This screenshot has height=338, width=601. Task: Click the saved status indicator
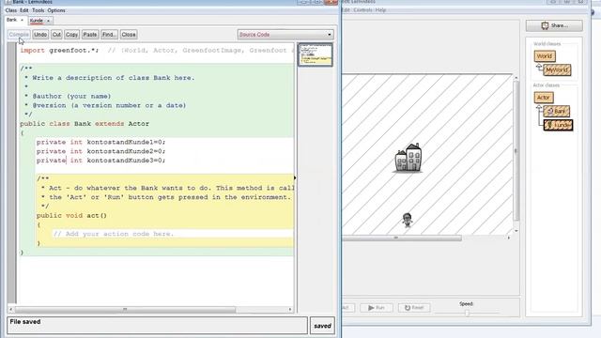pyautogui.click(x=322, y=326)
